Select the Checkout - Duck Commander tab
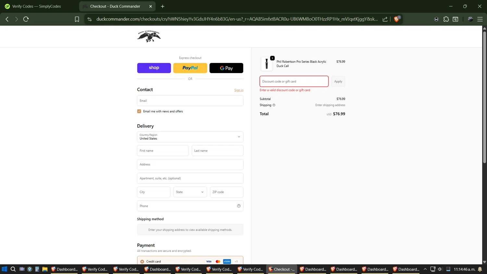 [x=115, y=6]
